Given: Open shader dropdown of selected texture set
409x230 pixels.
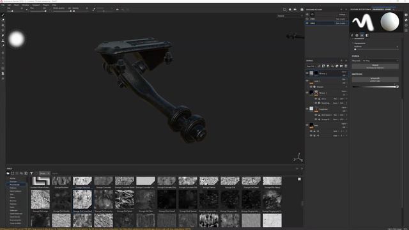Looking at the screenshot, I should (x=341, y=23).
